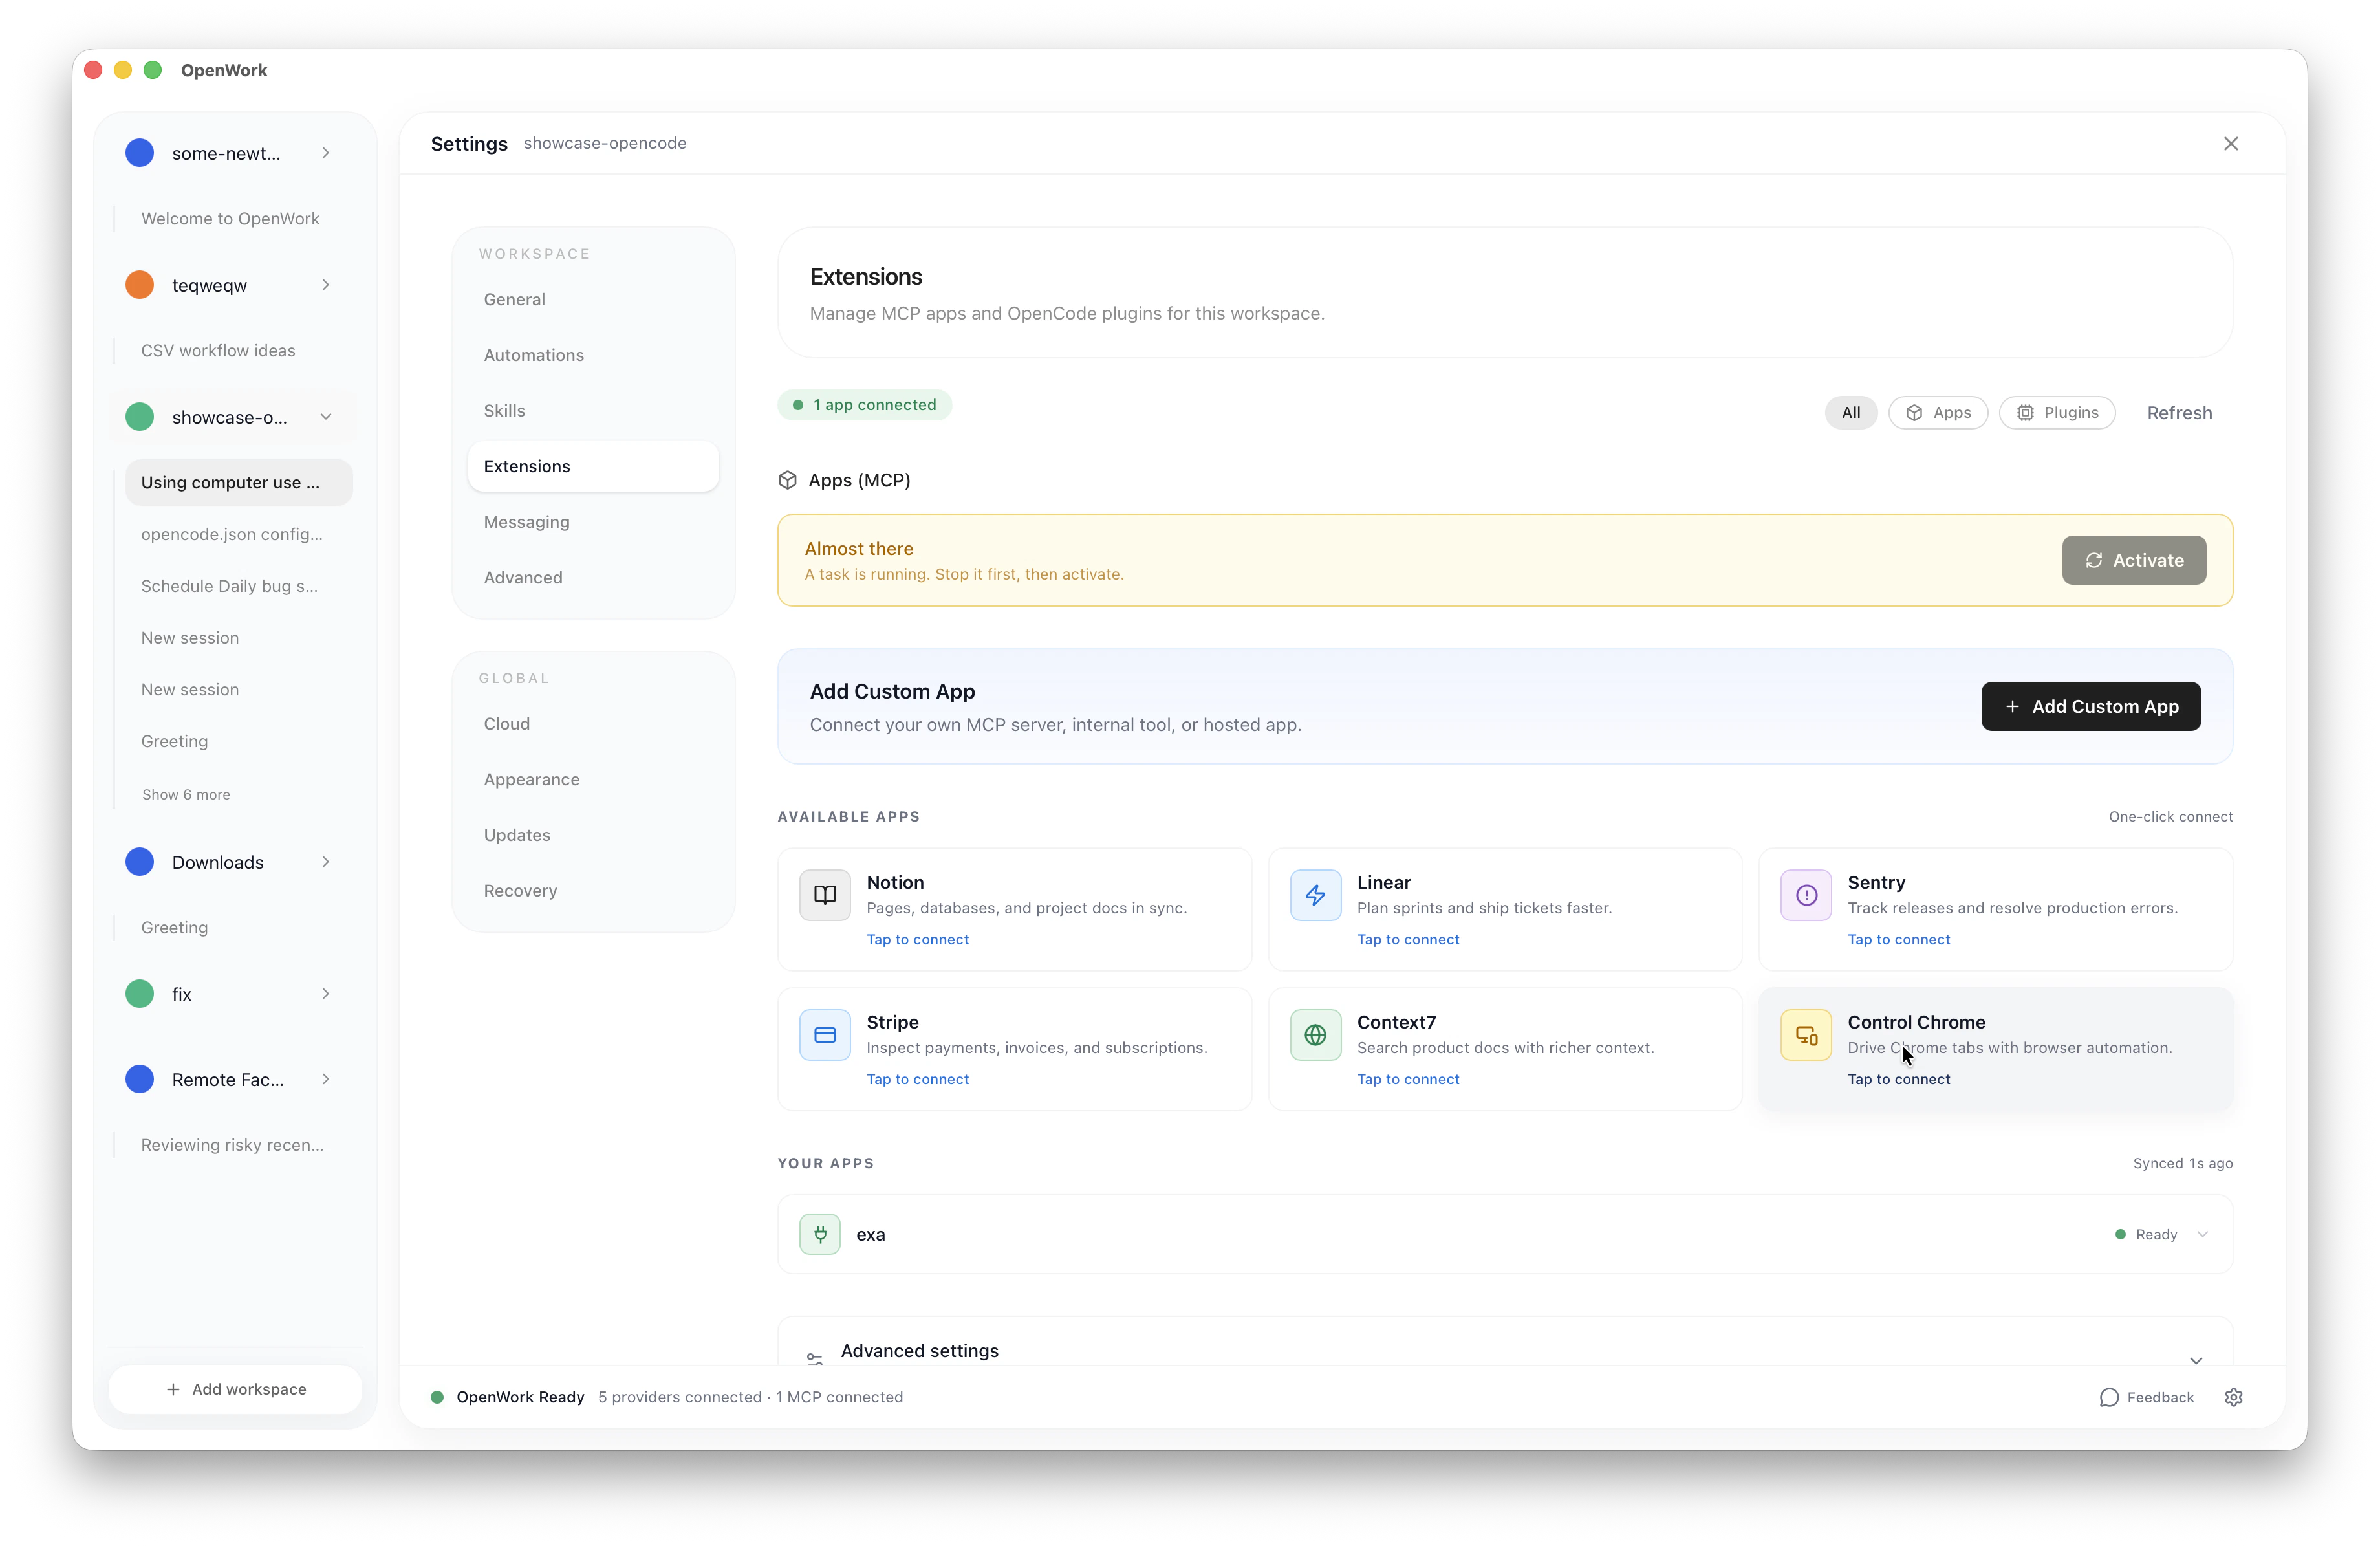2380x1546 pixels.
Task: Click the exa plug icon
Action: coord(819,1234)
